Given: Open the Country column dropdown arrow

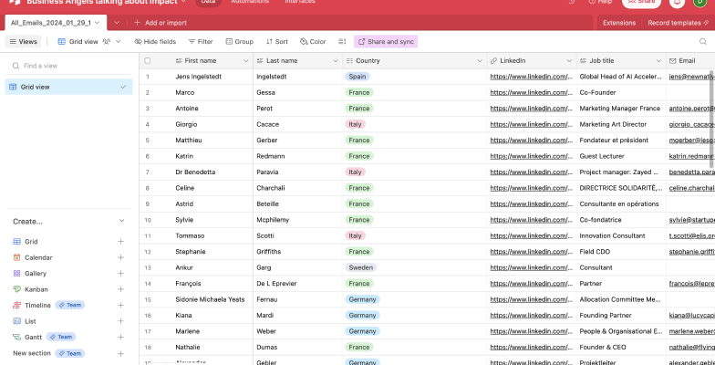Looking at the screenshot, I should 479,60.
